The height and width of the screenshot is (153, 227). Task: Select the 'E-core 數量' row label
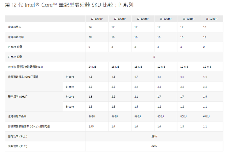tap(15, 57)
